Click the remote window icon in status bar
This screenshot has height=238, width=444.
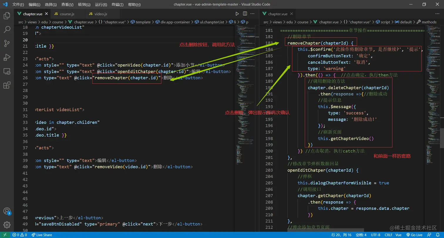[x=5, y=235]
